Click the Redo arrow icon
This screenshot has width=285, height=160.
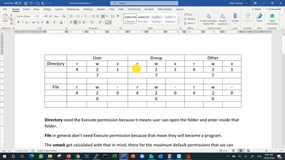pyautogui.click(x=38, y=3)
